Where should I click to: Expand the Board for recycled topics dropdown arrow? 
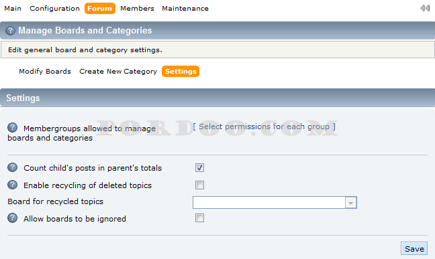pyautogui.click(x=350, y=203)
